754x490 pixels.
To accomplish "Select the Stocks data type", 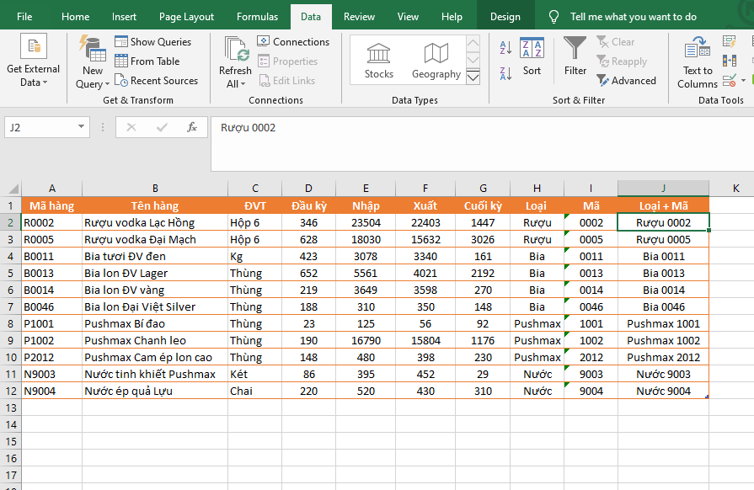I will [378, 60].
